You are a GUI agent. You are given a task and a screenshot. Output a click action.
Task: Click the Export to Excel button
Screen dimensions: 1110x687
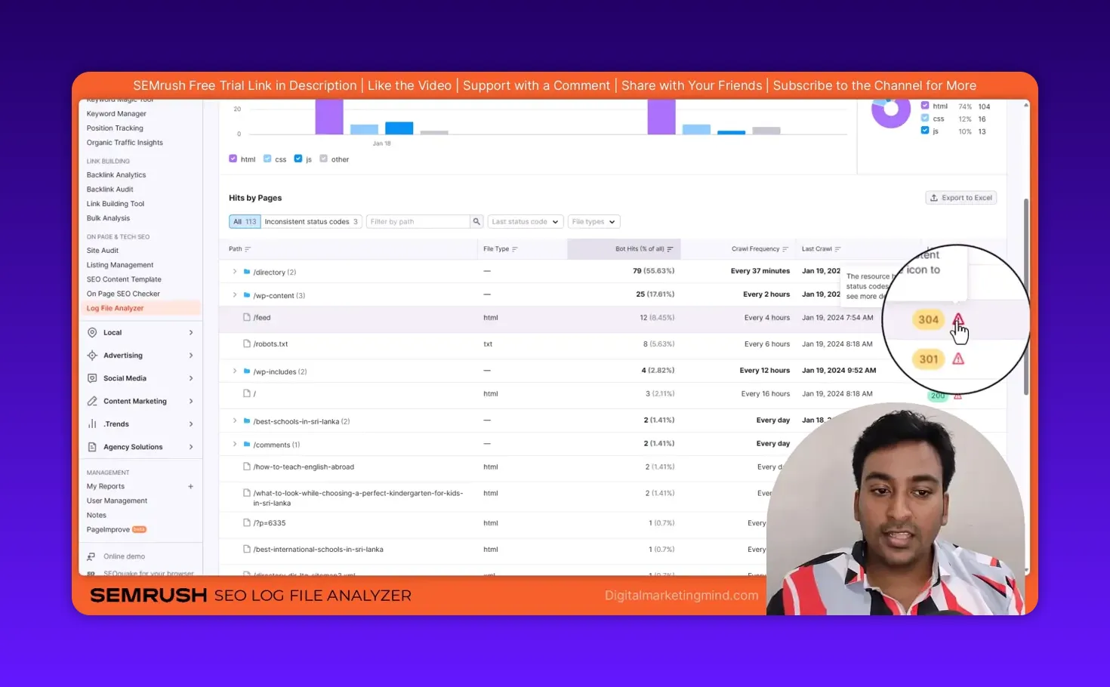960,197
